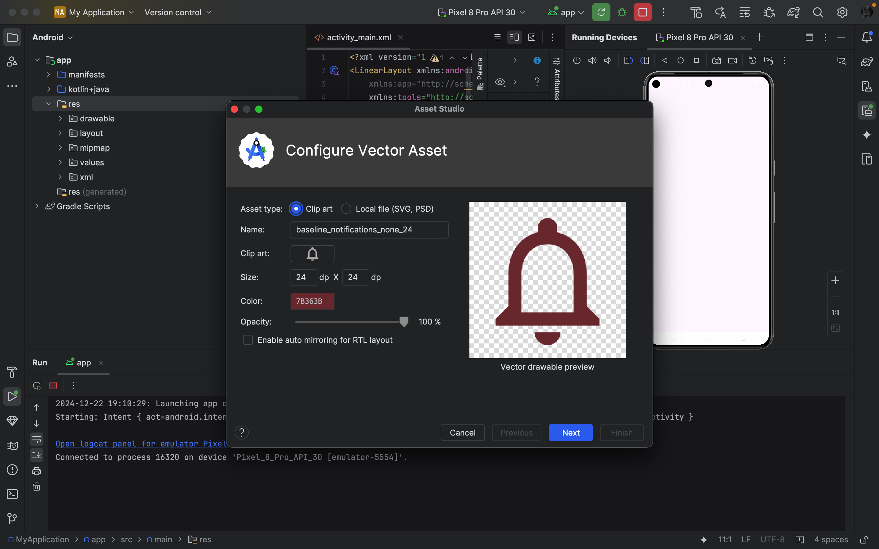879x549 pixels.
Task: Switch to activity_main.xml editor tab
Action: pyautogui.click(x=359, y=38)
